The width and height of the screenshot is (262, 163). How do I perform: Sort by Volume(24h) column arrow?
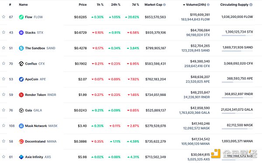(x=184, y=5)
